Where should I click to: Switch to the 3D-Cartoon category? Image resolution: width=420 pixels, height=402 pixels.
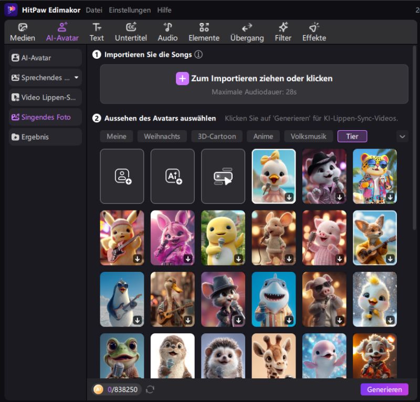[216, 136]
